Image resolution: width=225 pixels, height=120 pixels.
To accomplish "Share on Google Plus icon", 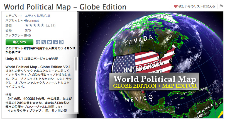I will click(x=61, y=42).
